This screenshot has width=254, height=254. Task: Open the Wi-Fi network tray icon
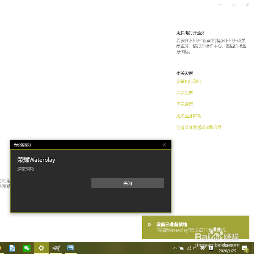pyautogui.click(x=189, y=248)
